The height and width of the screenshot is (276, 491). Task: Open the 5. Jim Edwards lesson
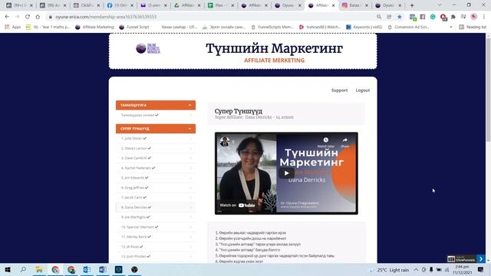[156, 178]
